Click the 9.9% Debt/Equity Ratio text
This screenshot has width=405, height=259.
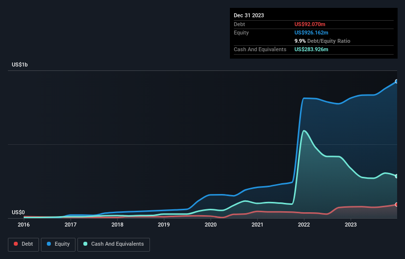point(322,41)
